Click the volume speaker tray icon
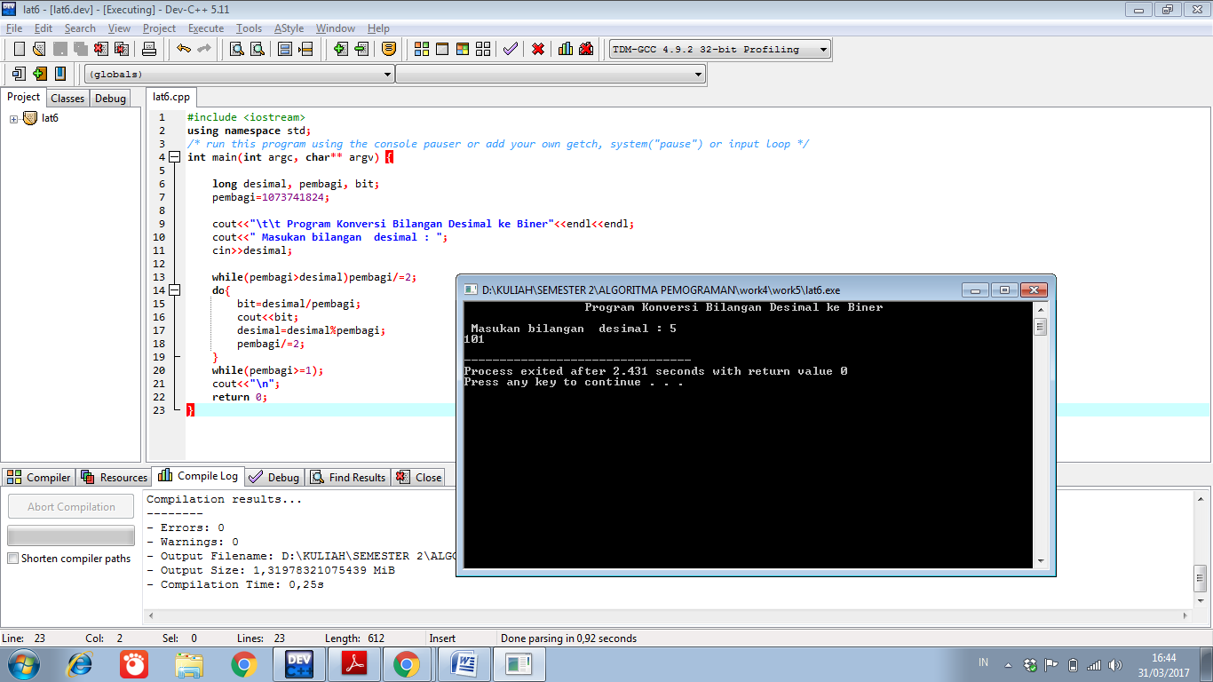Screen dimensions: 1213x682 [x=1115, y=665]
